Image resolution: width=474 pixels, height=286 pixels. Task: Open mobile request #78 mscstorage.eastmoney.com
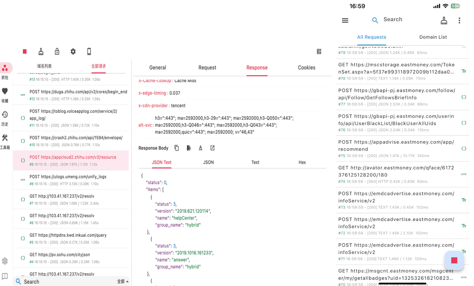tap(402, 71)
